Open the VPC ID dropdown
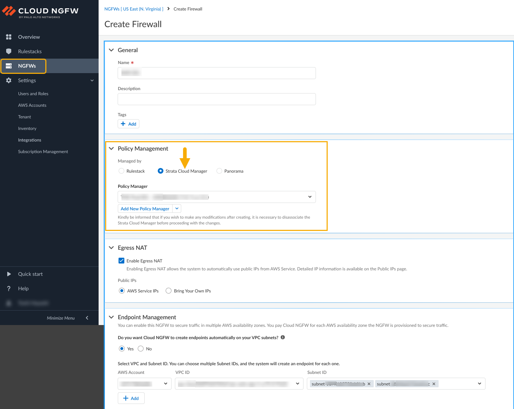The width and height of the screenshot is (514, 409). pos(239,384)
